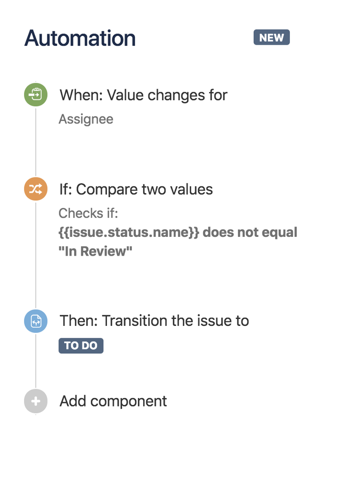Expand the If: Compare two values condition
364x491 pixels.
pyautogui.click(x=136, y=189)
